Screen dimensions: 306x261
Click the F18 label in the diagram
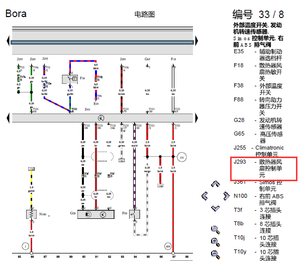pos(173,59)
